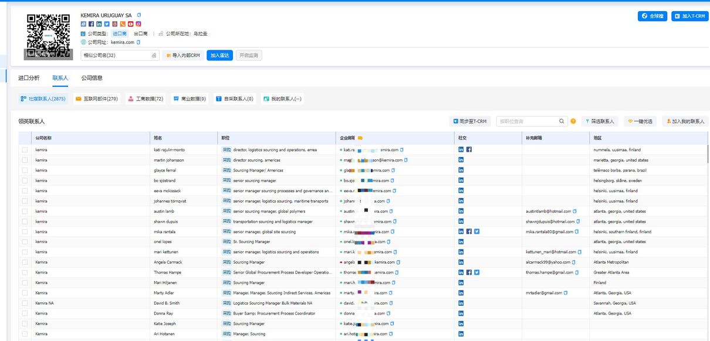
Task: Select the 出口商 company type tag
Action: pyautogui.click(x=141, y=34)
